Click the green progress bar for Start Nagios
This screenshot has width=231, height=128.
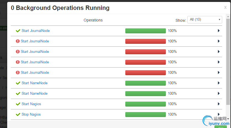point(145,104)
